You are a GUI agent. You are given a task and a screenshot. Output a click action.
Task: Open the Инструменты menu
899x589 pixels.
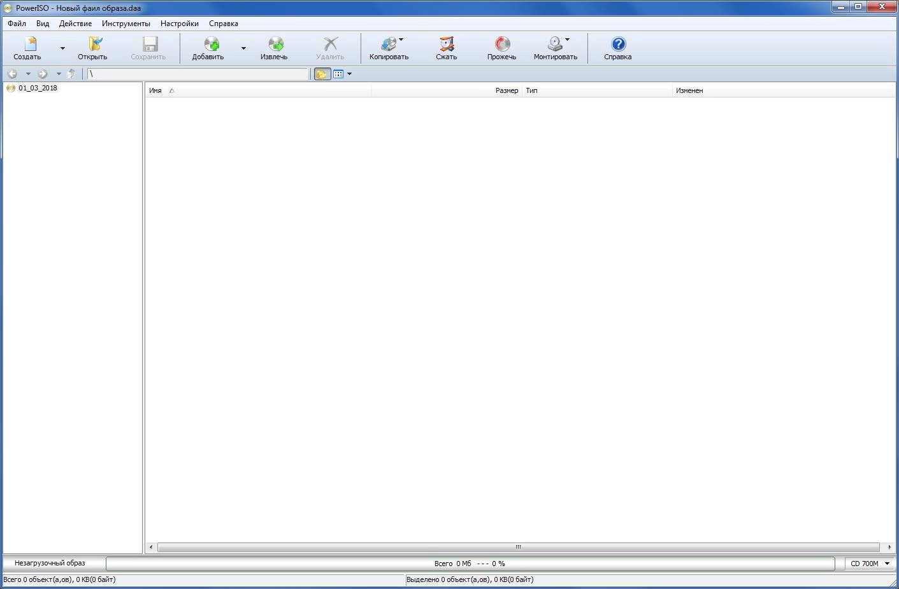click(126, 24)
